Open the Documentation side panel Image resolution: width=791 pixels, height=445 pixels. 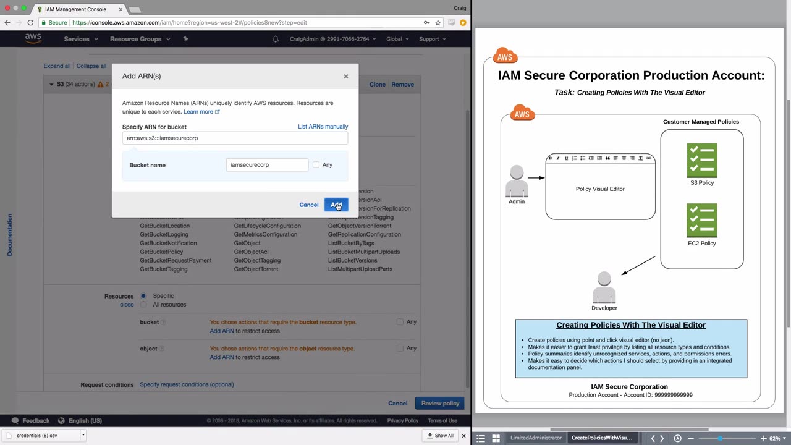click(x=9, y=235)
